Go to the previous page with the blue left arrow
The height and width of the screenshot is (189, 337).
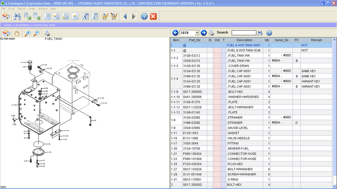[175, 33]
